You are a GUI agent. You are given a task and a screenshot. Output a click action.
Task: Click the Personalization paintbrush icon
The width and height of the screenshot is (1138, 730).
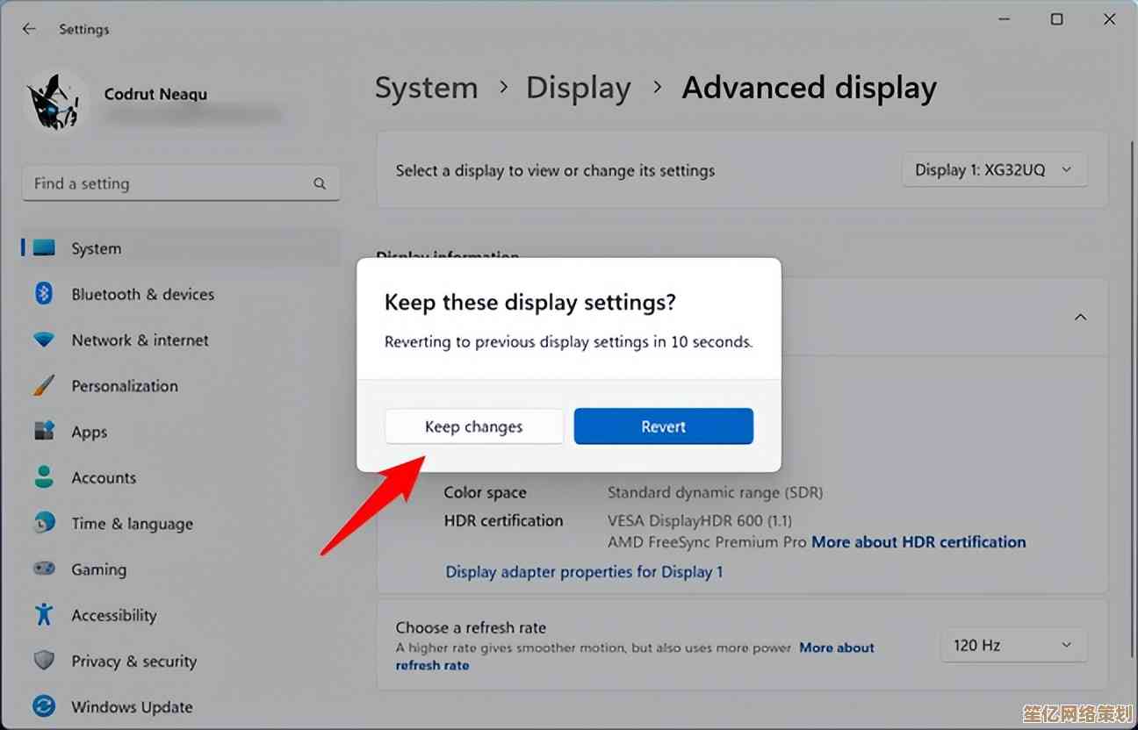(x=44, y=386)
